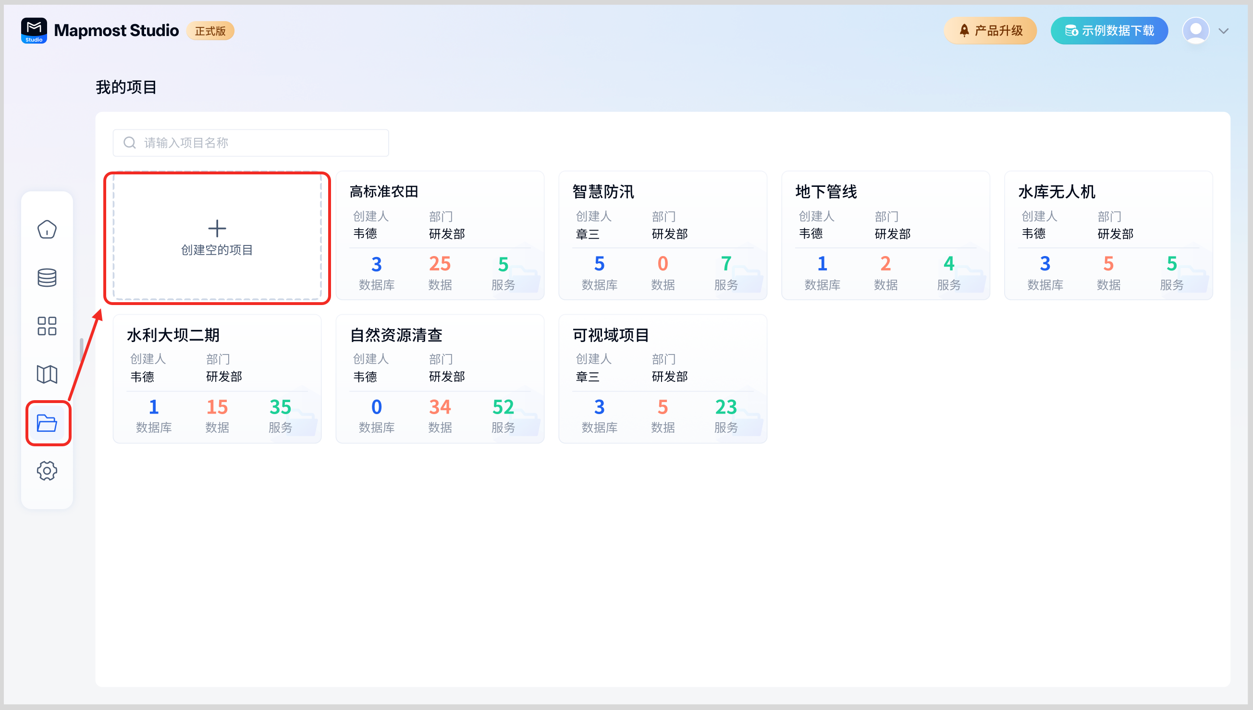
Task: Open the 地下管线 project card
Action: pos(885,235)
